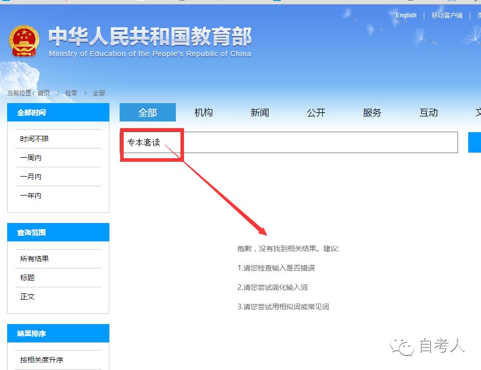Open the 移动客户端 mobile client link
The height and width of the screenshot is (370, 481).
click(x=447, y=15)
